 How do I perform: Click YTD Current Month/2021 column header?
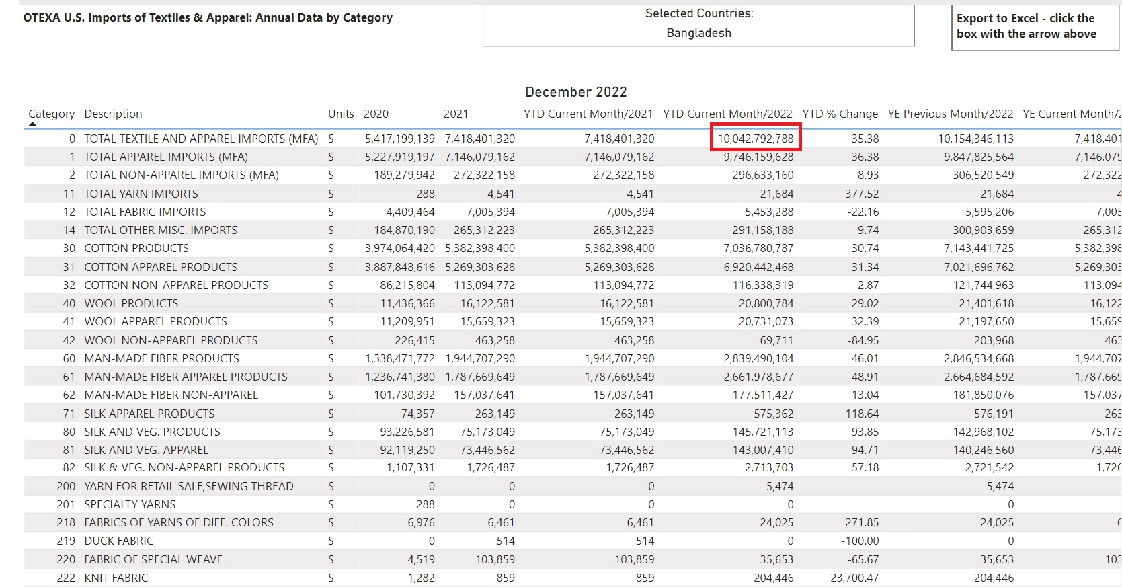(x=588, y=114)
